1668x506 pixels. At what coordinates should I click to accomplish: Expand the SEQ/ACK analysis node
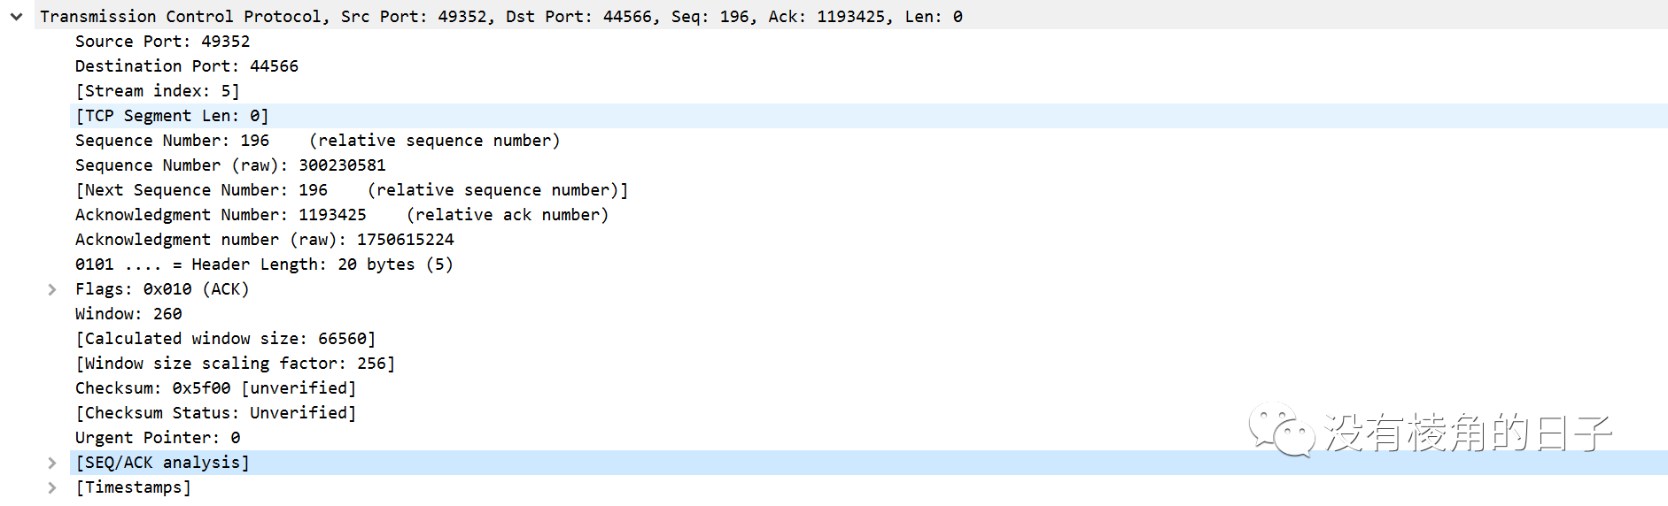(52, 463)
